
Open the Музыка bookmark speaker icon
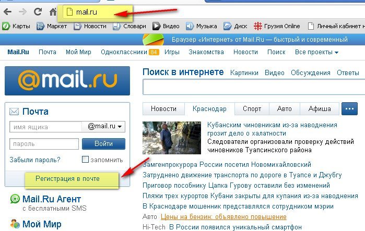coord(190,26)
